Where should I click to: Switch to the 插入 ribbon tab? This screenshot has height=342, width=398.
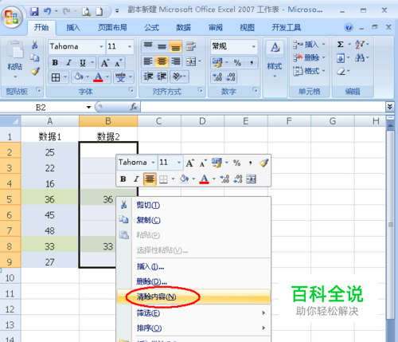pyautogui.click(x=73, y=27)
